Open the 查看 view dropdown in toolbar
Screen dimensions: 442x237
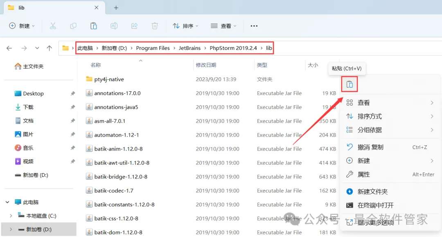[x=223, y=26]
